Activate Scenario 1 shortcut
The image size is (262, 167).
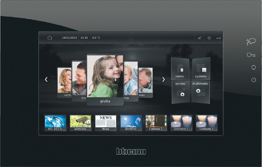[181, 123]
